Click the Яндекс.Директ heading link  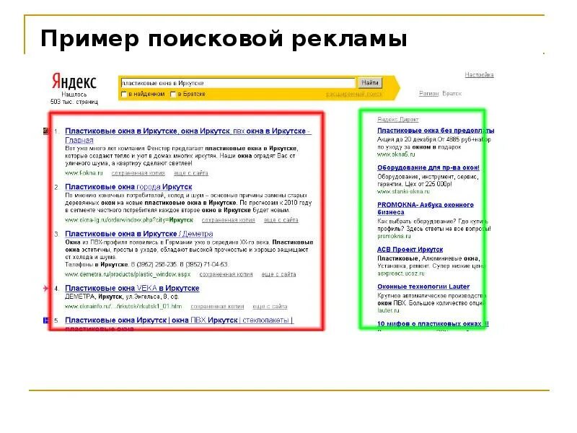click(x=398, y=119)
